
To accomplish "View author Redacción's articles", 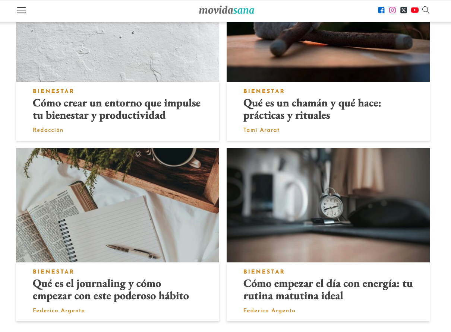I will pyautogui.click(x=48, y=130).
